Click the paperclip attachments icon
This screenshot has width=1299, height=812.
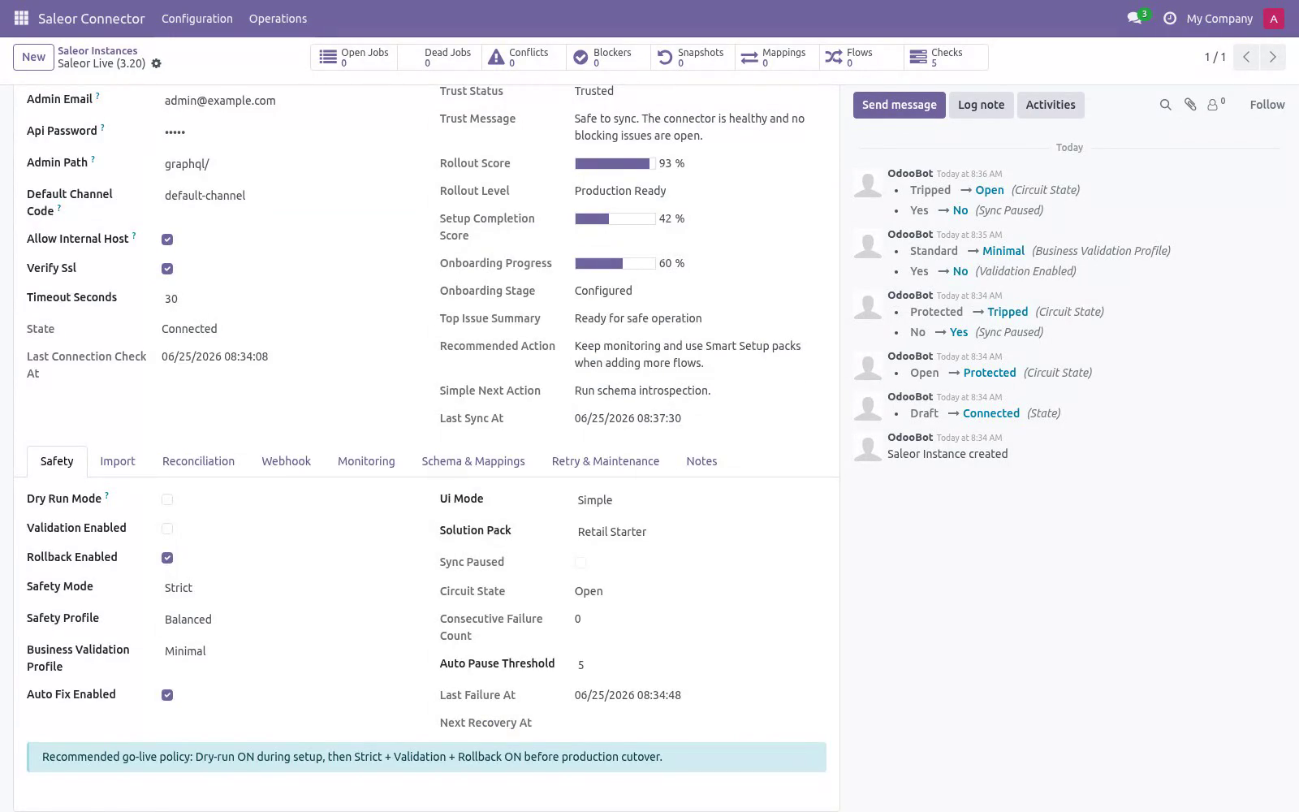coord(1190,105)
